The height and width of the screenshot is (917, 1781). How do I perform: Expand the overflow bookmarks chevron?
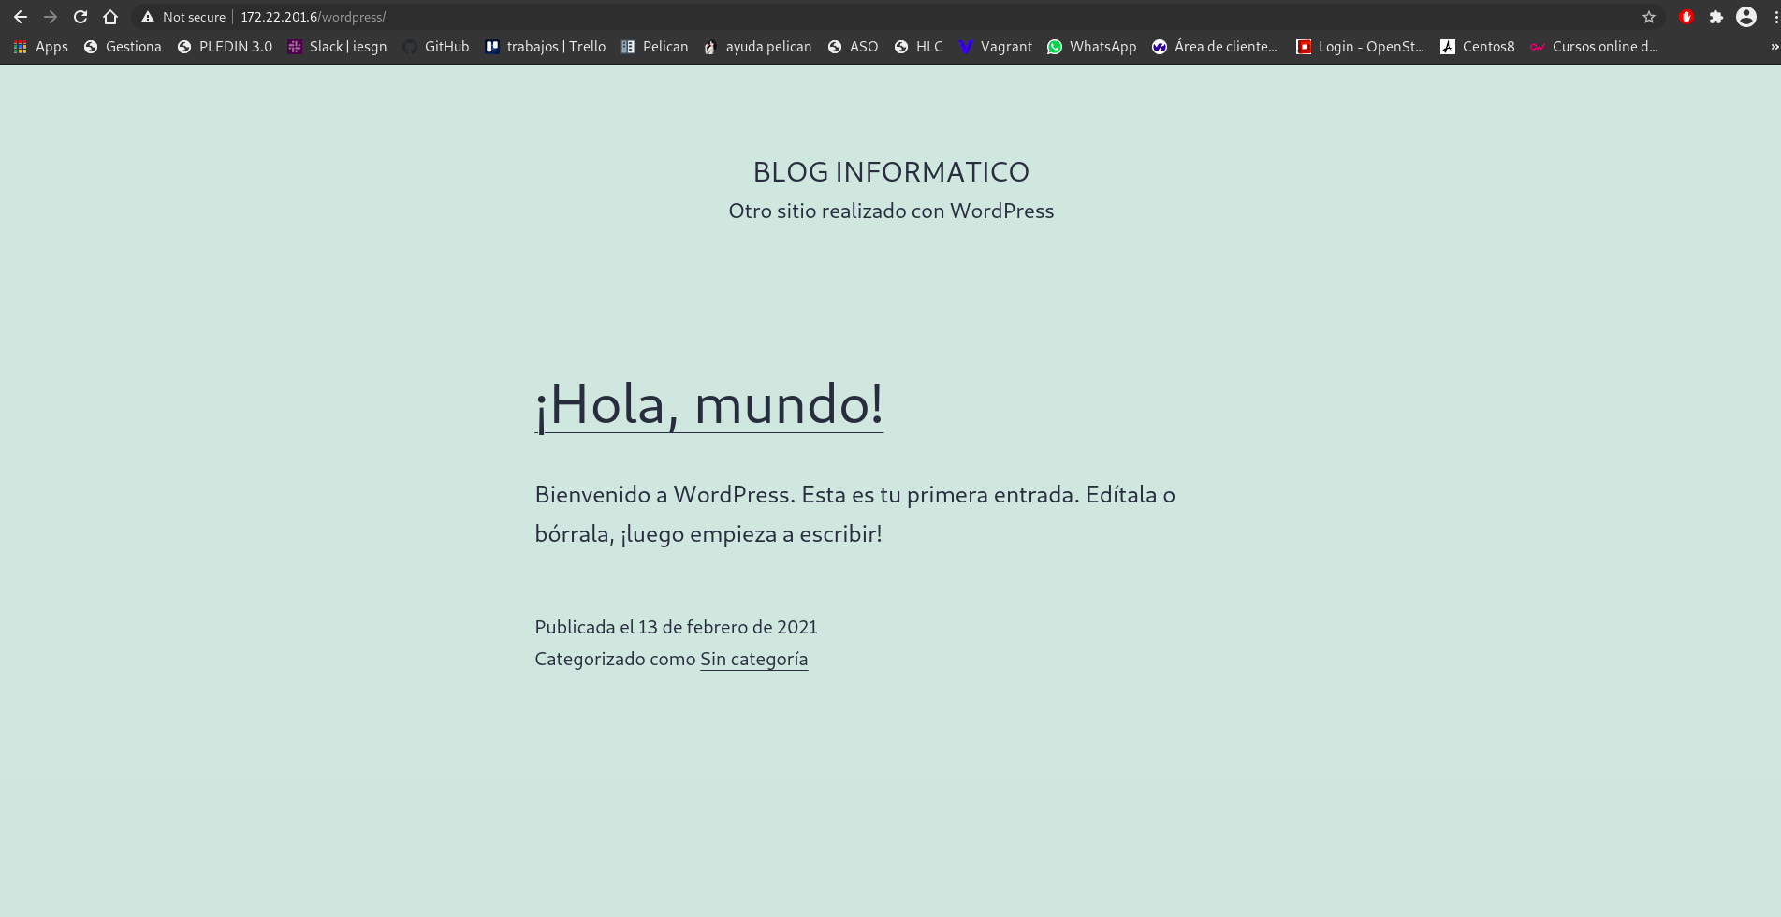point(1770,46)
